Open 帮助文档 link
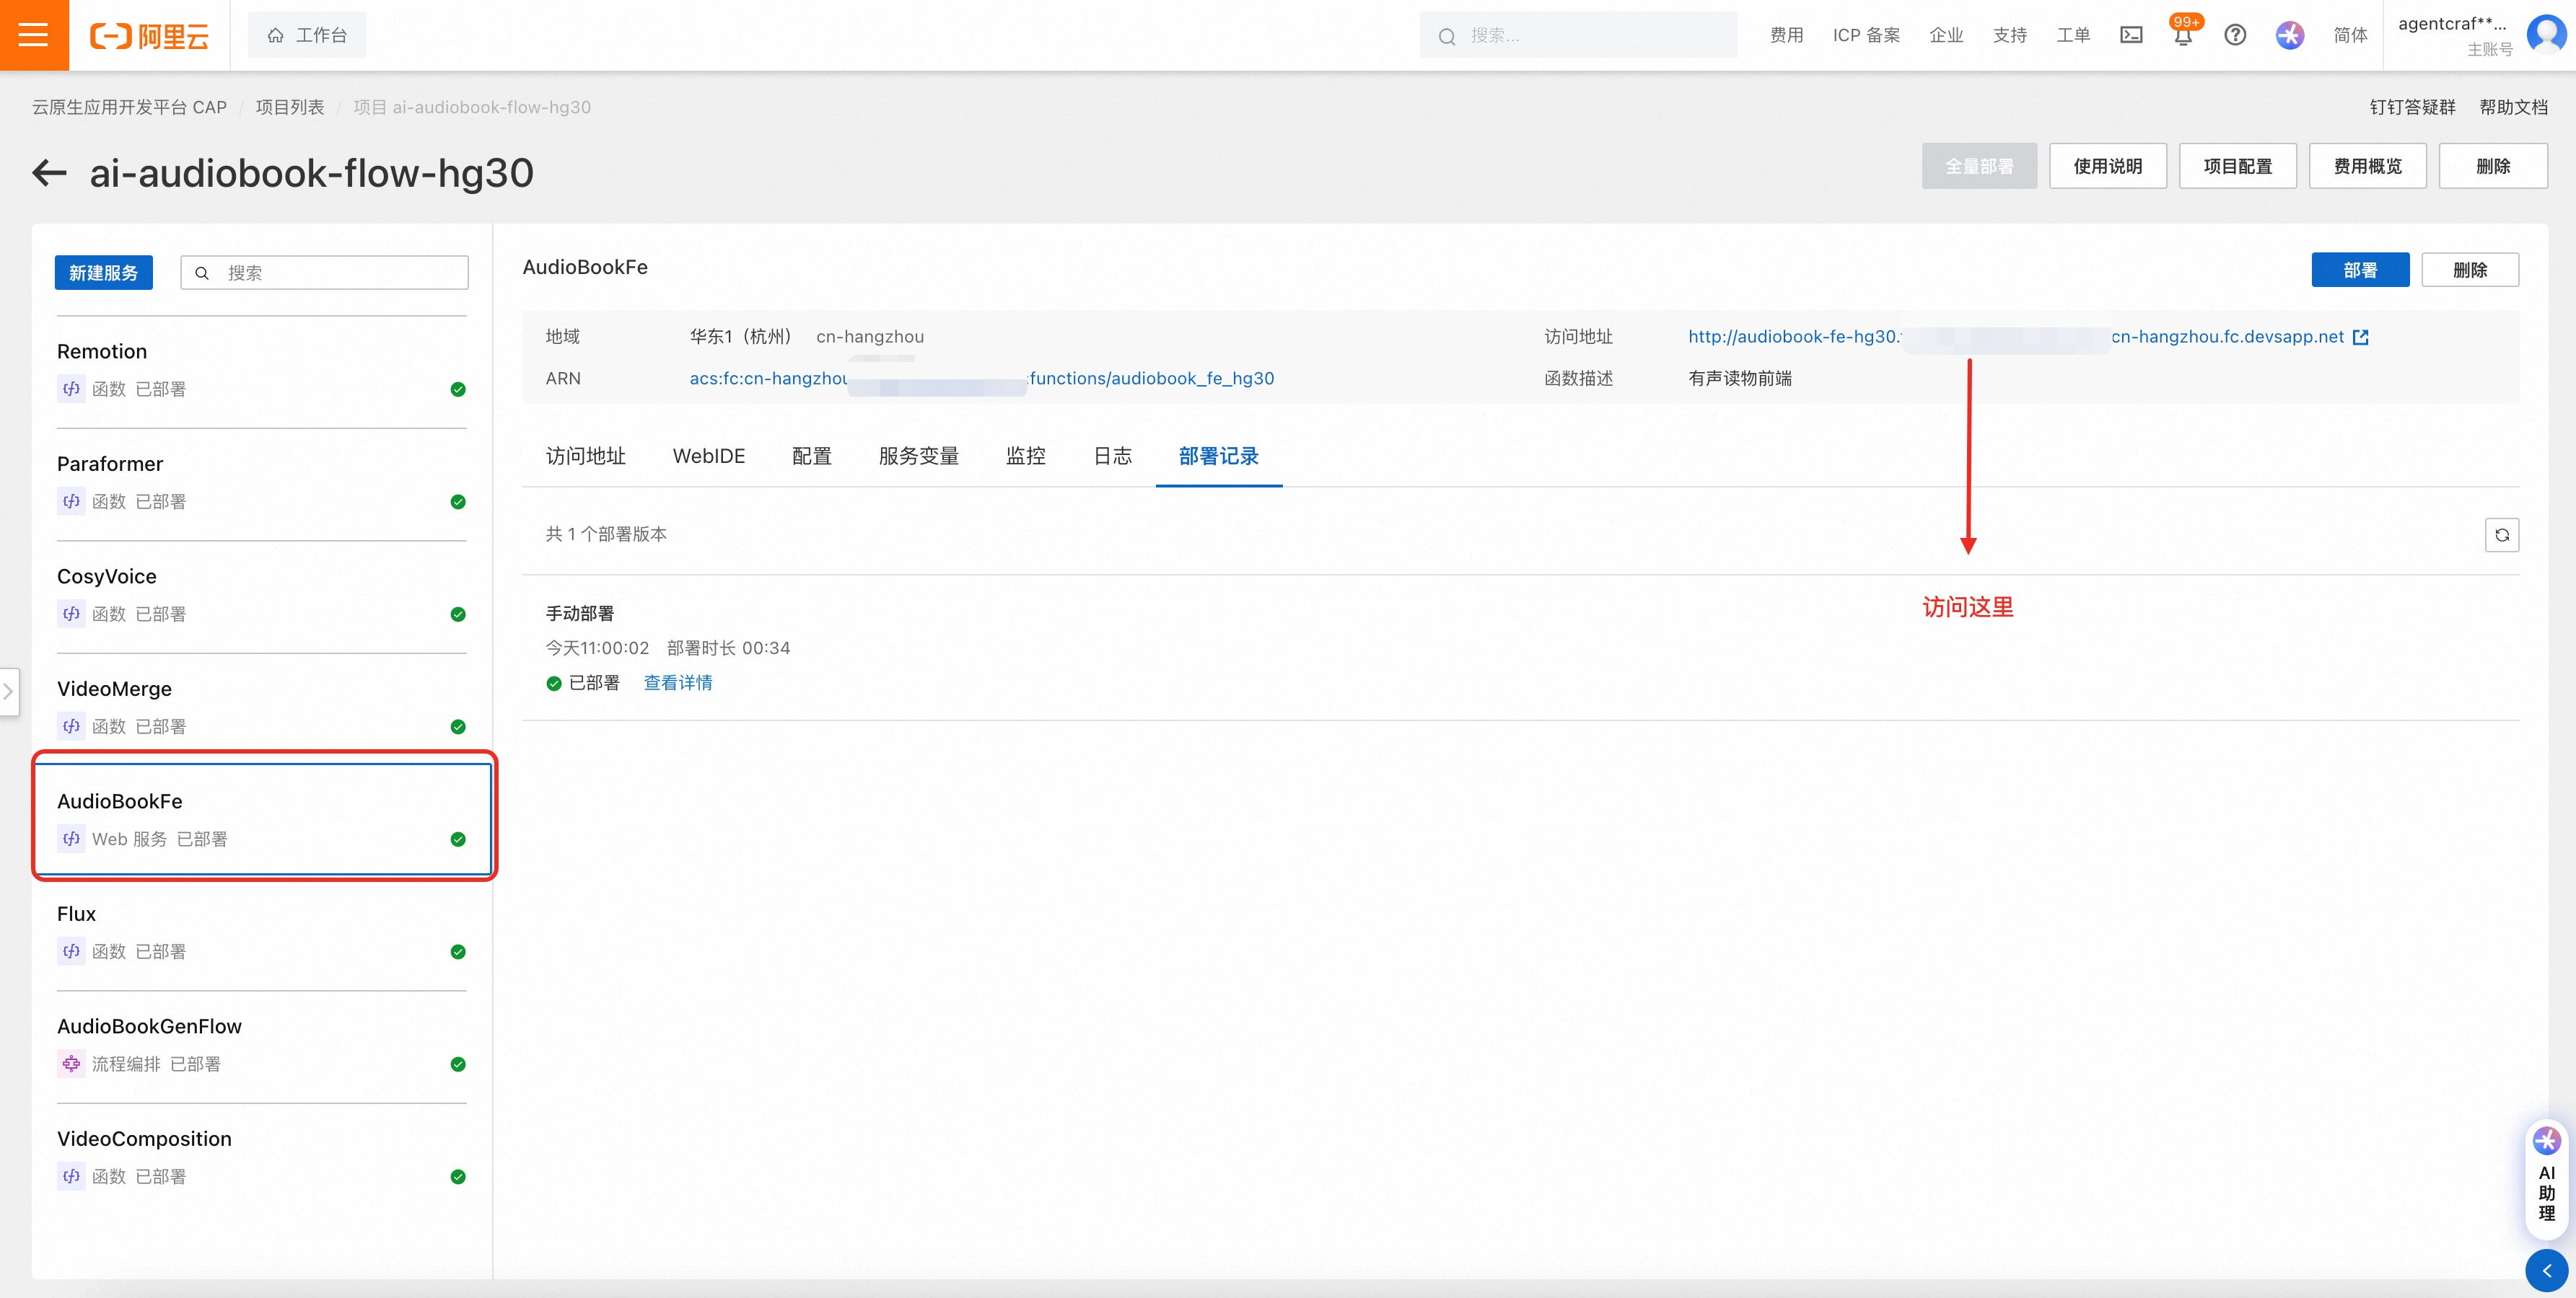This screenshot has width=2576, height=1298. point(2513,107)
